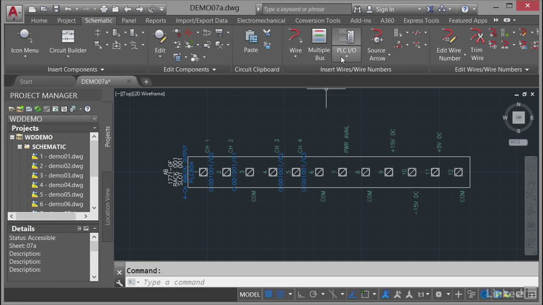Image resolution: width=543 pixels, height=305 pixels.
Task: Click the ViewCube TOP face
Action: point(518,117)
